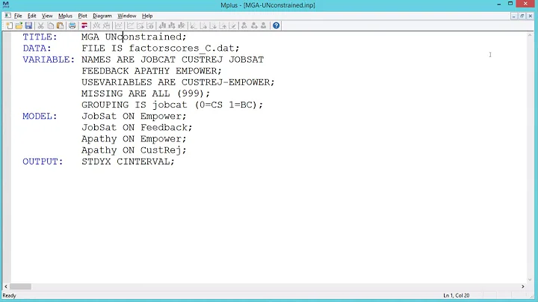
Task: Open the Help menu
Action: click(x=147, y=16)
